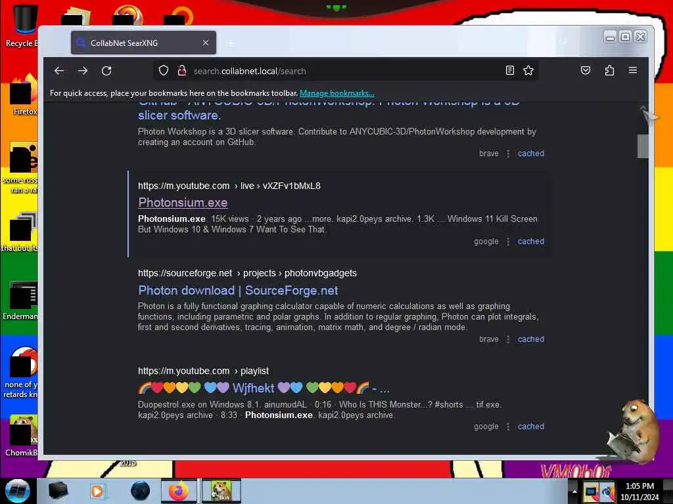Open the tracking protection shield icon

(164, 70)
